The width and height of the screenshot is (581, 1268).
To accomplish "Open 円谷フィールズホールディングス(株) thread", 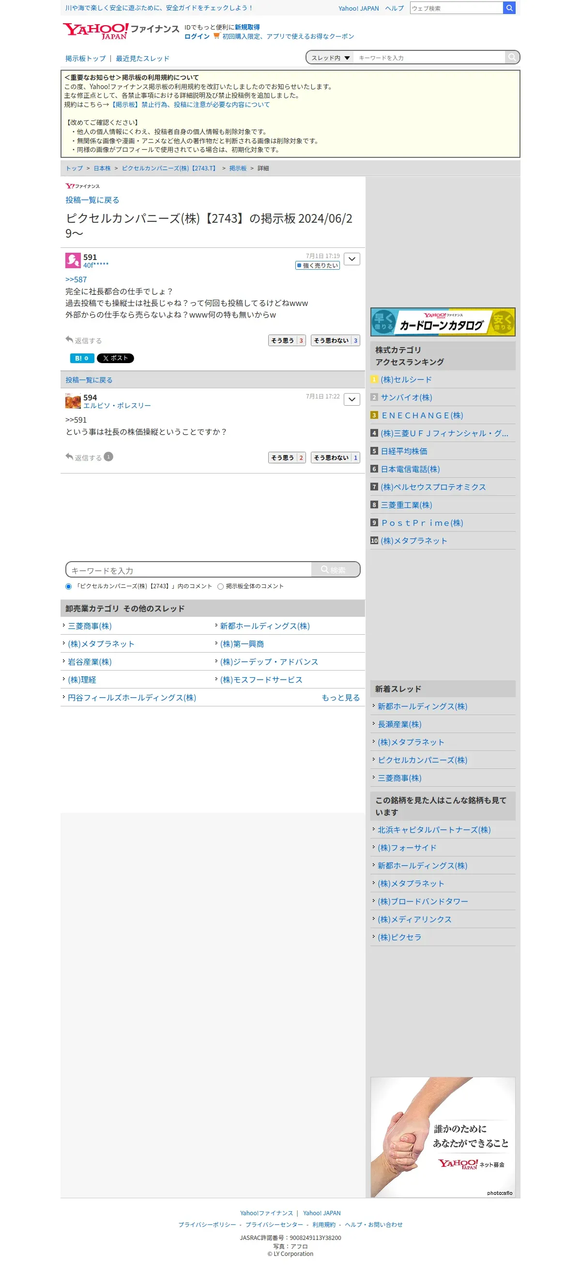I will (x=132, y=698).
